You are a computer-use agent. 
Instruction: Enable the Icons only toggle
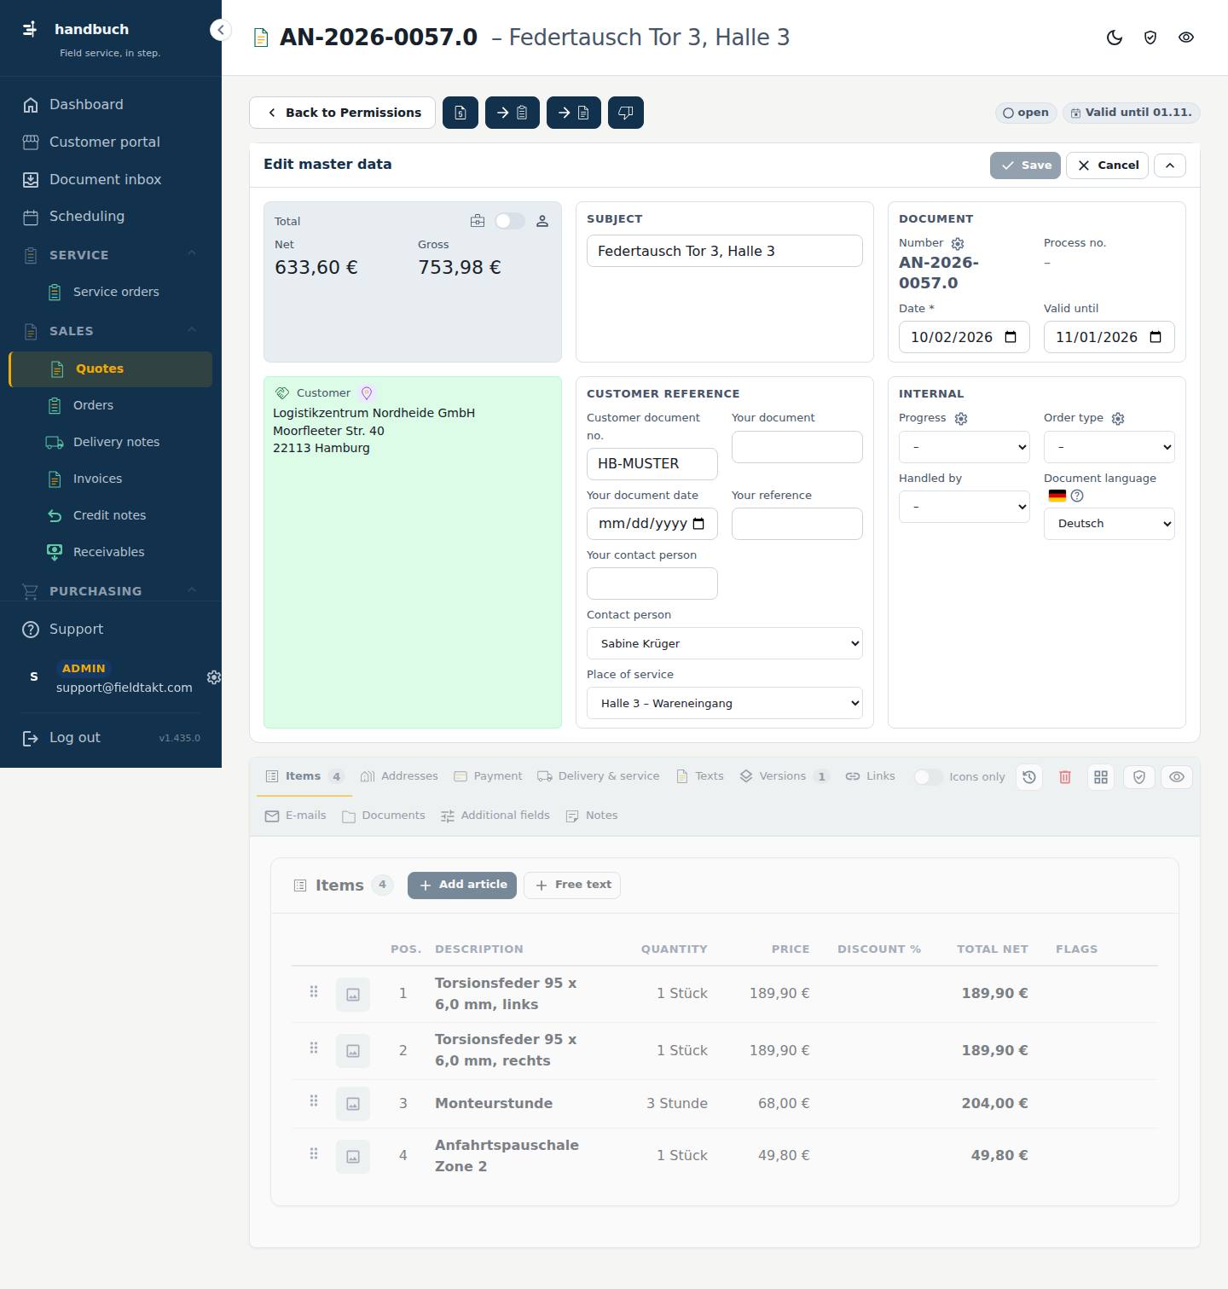928,777
